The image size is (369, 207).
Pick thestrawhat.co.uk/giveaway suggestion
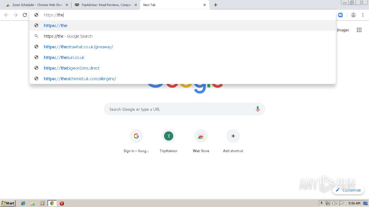[x=182, y=47]
